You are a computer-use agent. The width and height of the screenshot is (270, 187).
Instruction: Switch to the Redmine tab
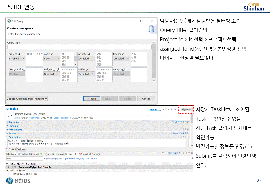(x=21, y=149)
